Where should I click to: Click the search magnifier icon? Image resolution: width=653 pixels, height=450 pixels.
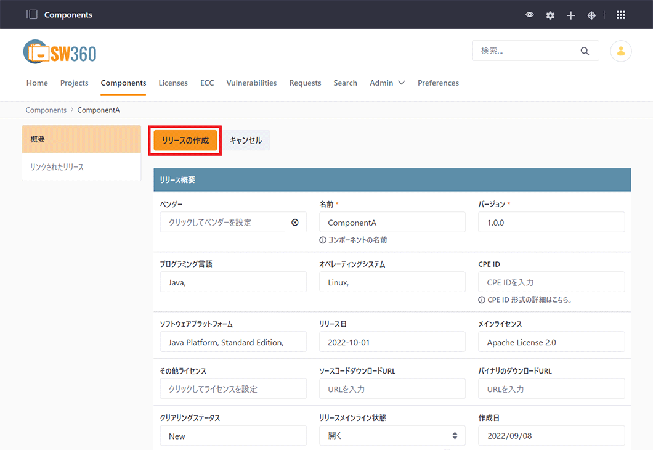(x=585, y=51)
